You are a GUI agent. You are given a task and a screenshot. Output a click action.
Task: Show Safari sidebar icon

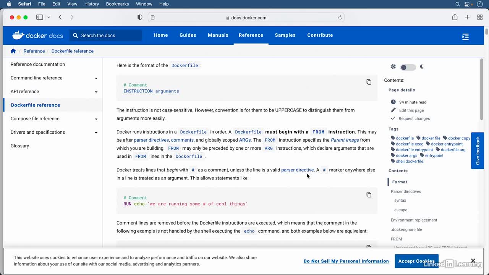coord(39,17)
